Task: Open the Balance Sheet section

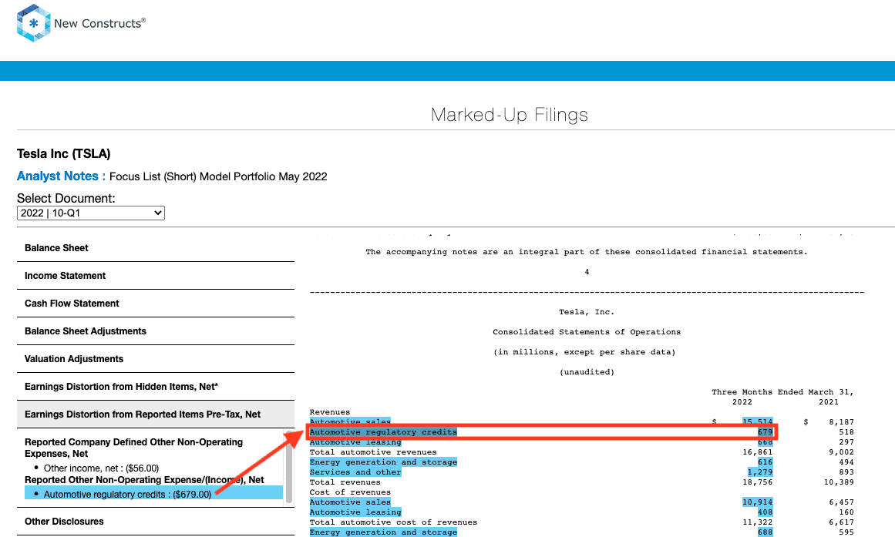Action: tap(156, 247)
